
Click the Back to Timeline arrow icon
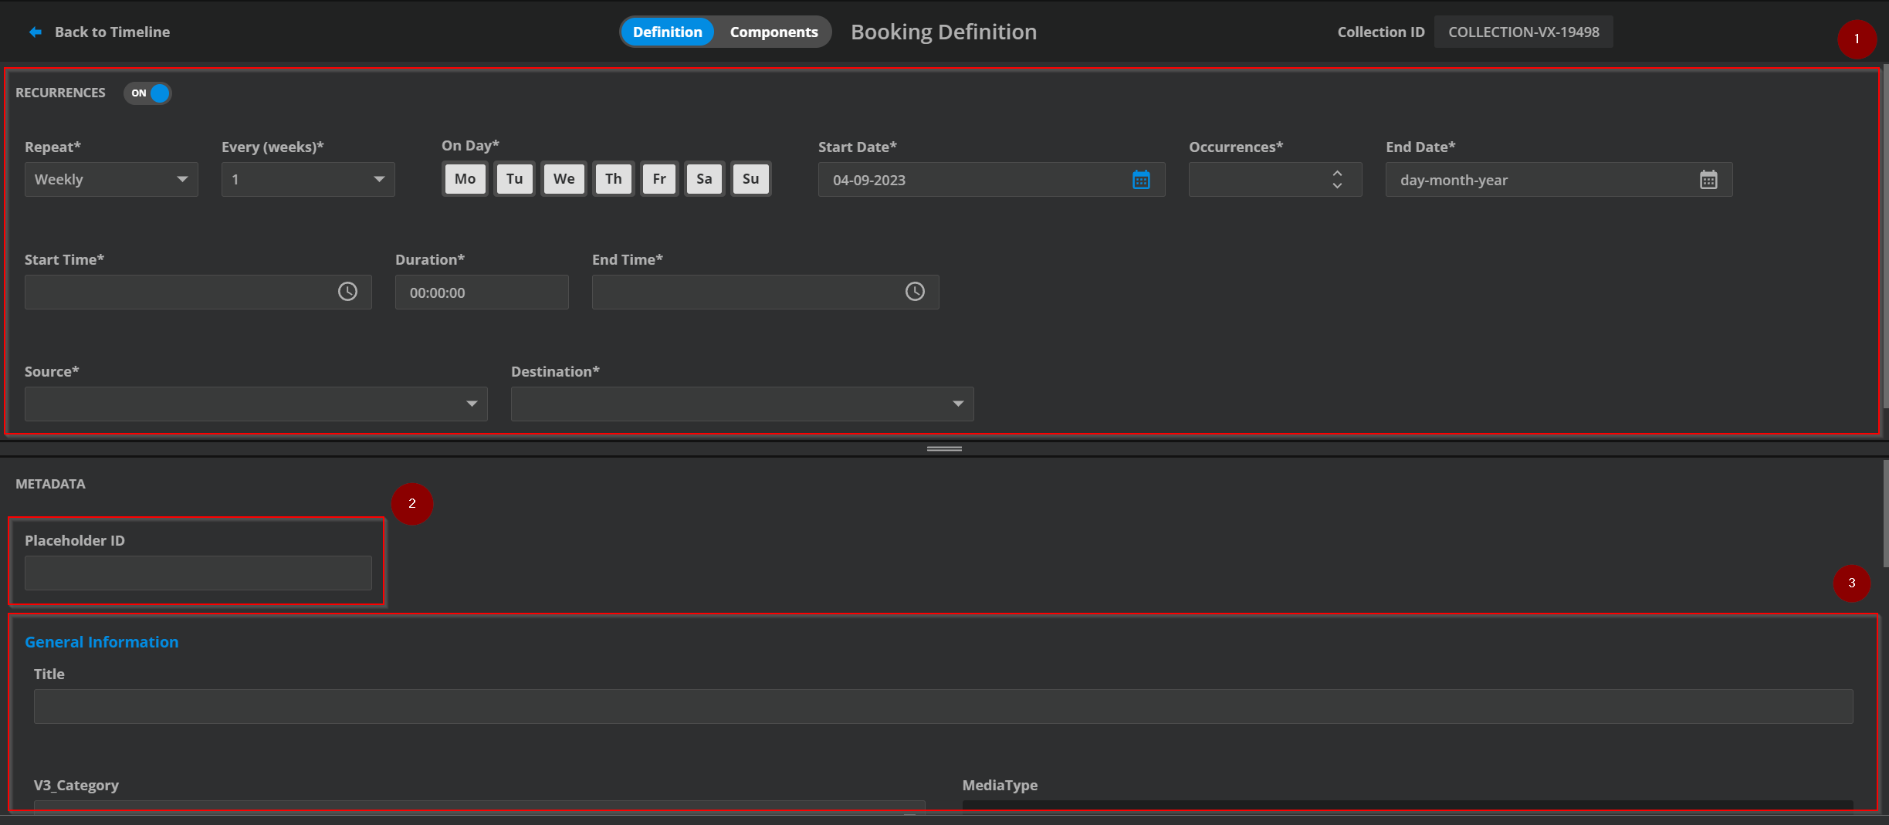(36, 32)
